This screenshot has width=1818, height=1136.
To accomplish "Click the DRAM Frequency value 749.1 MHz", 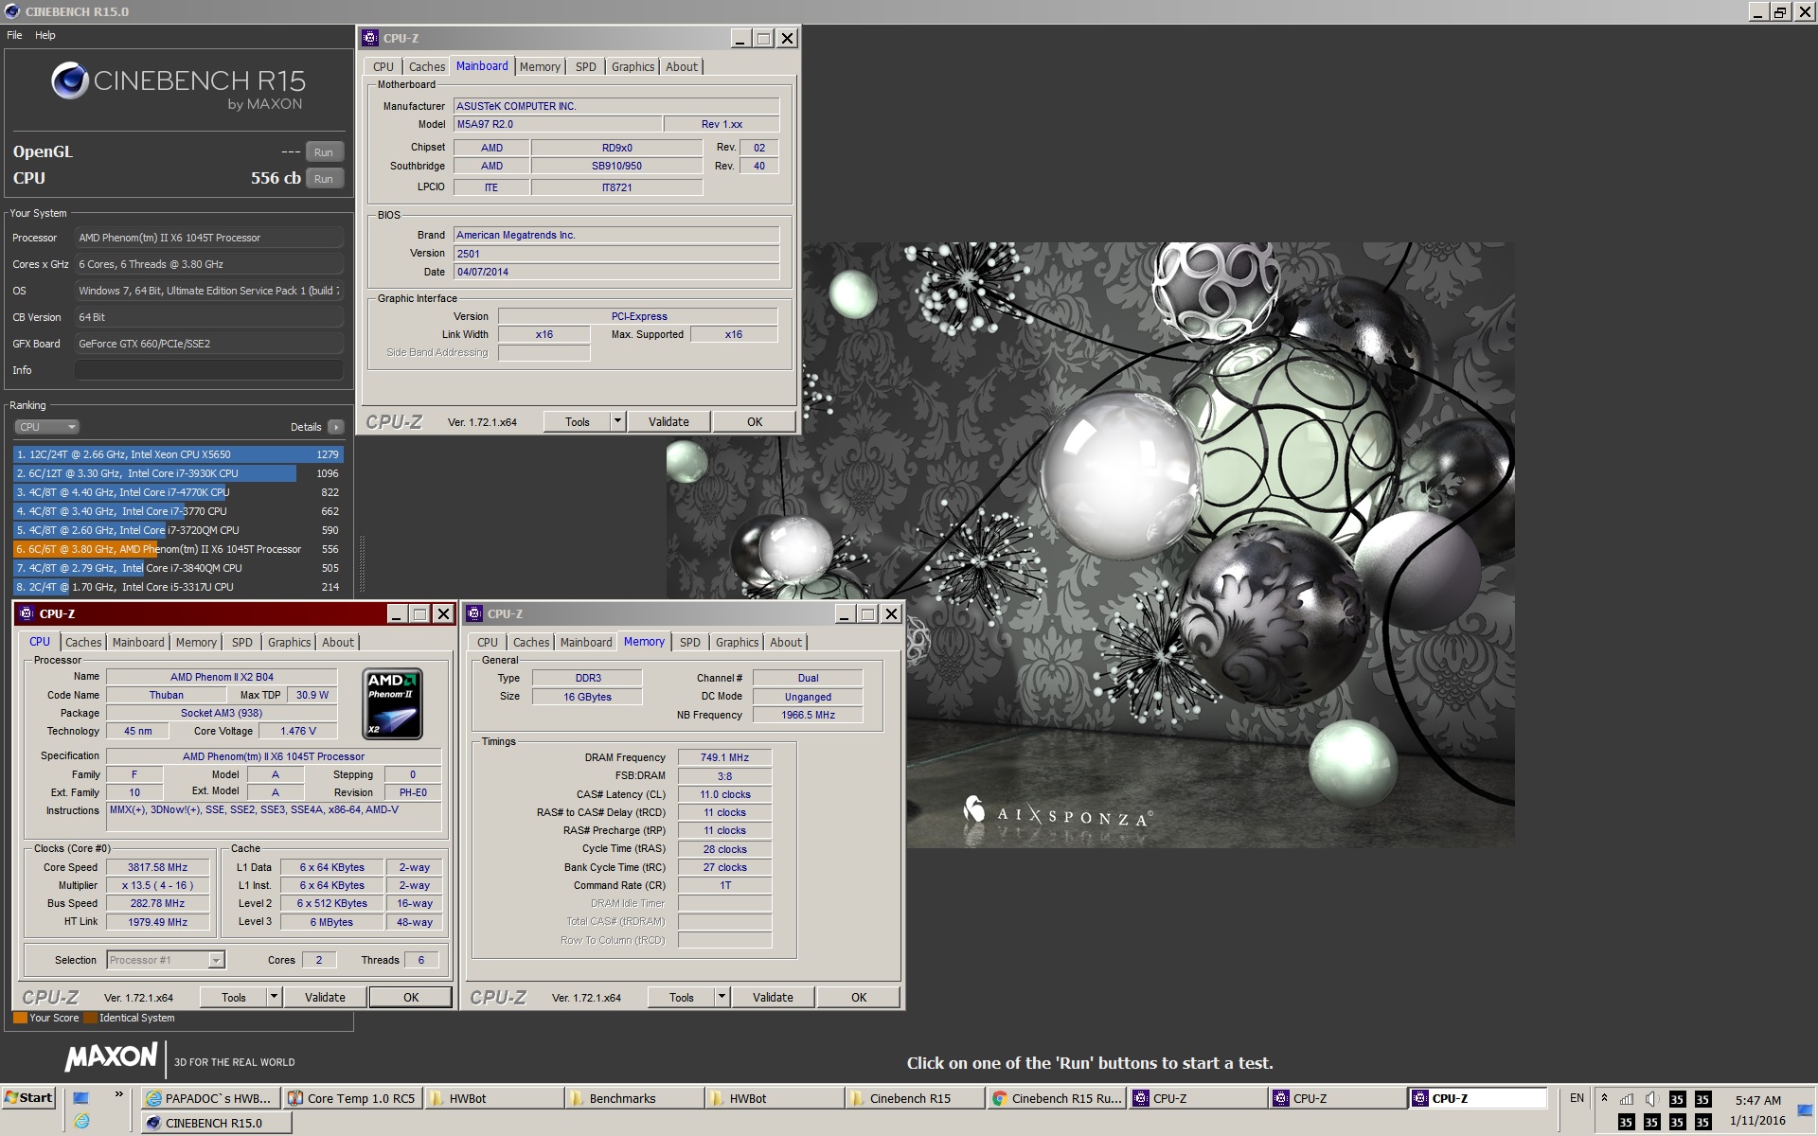I will 724,757.
